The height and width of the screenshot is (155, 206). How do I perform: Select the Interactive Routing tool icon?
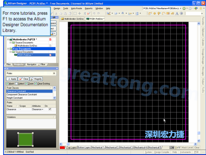click(x=150, y=14)
